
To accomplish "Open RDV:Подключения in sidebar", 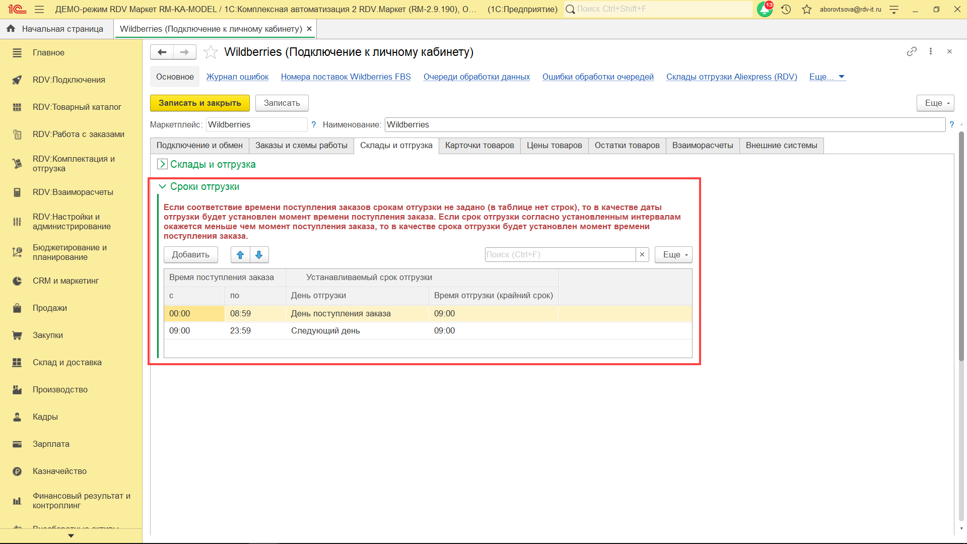I will (x=68, y=80).
